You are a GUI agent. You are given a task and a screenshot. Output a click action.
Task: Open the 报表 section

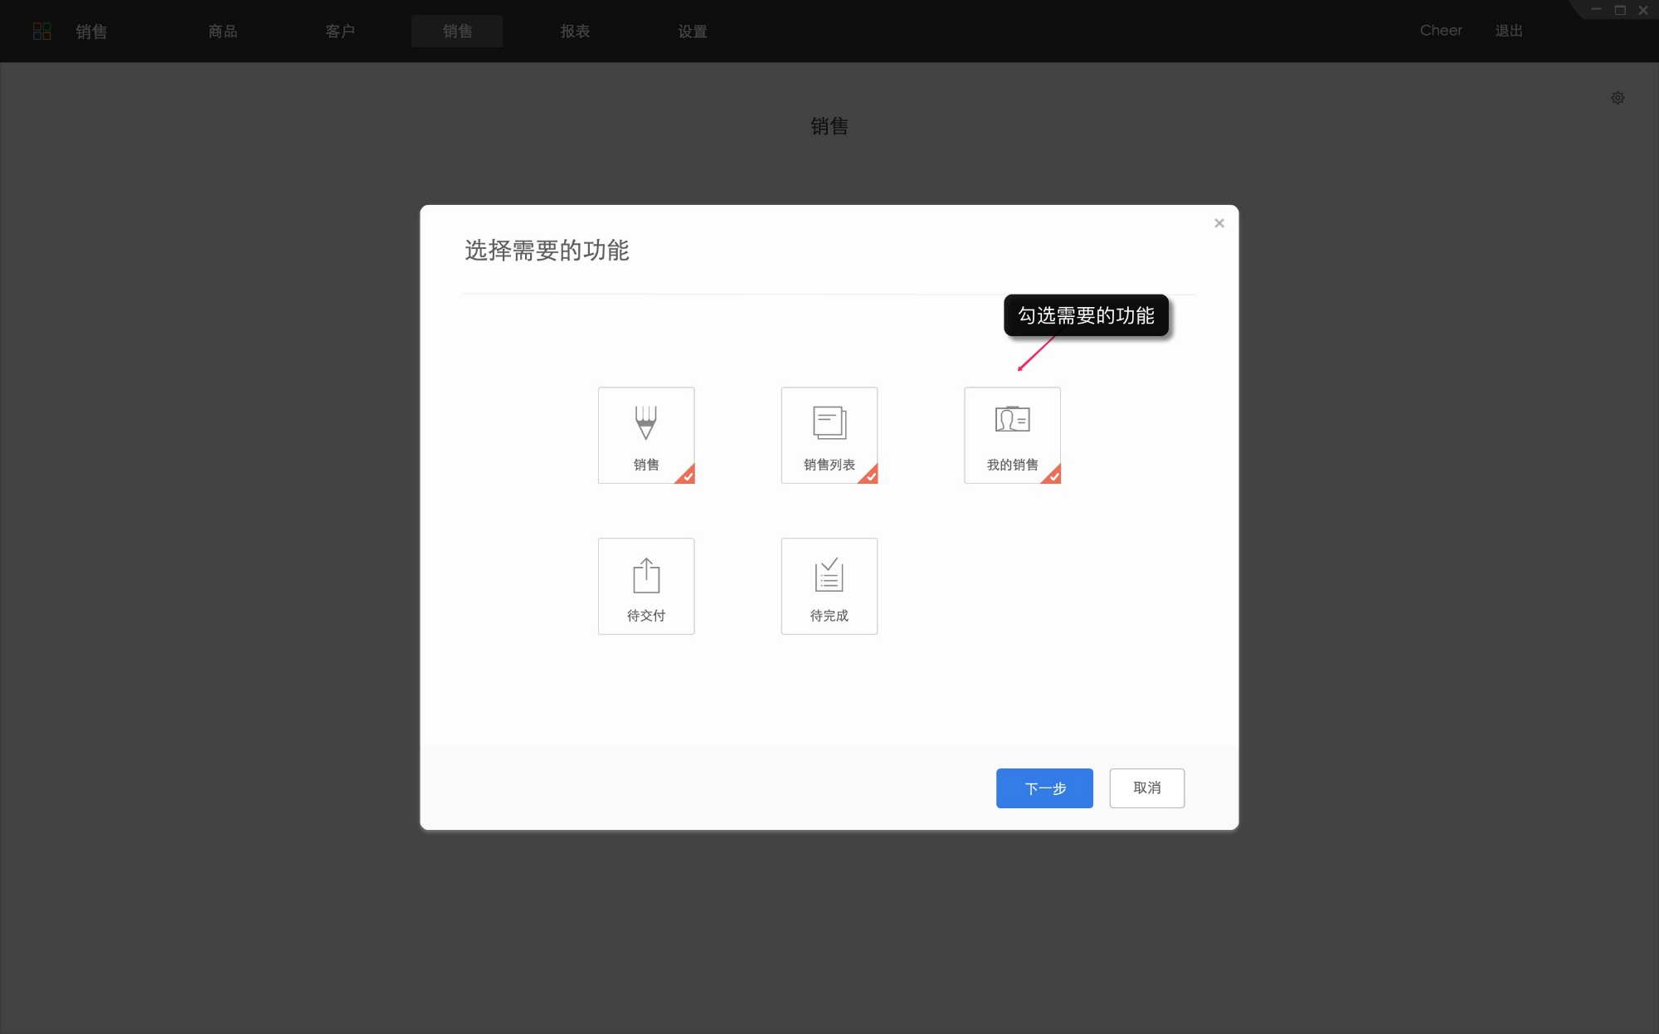[575, 31]
